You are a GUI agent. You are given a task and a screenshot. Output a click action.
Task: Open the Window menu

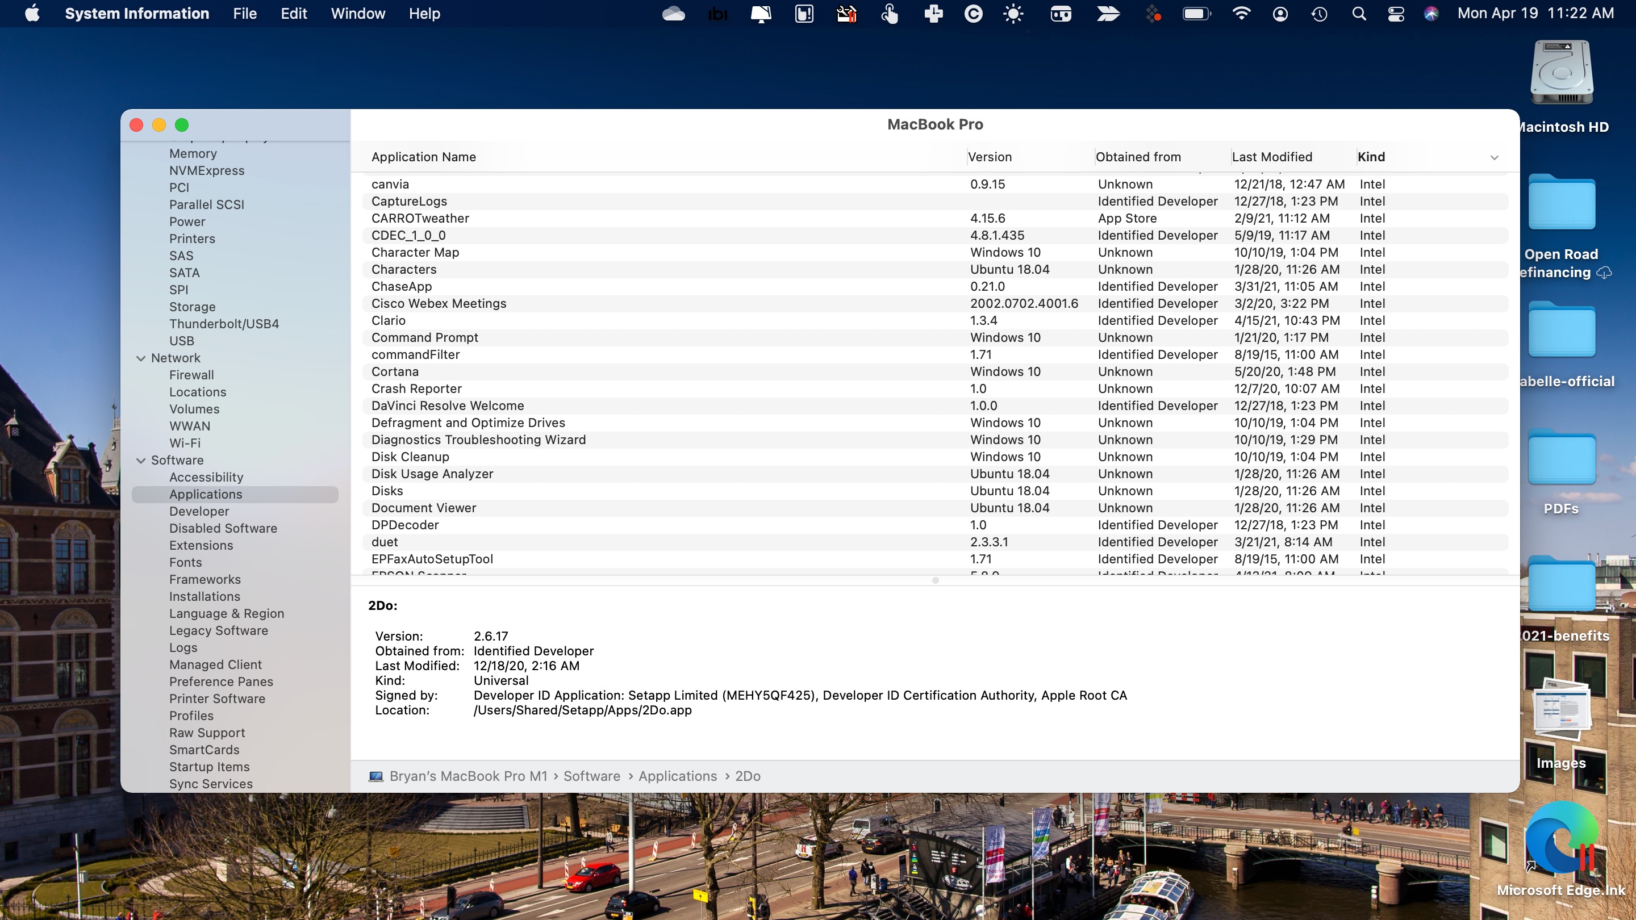pos(357,13)
